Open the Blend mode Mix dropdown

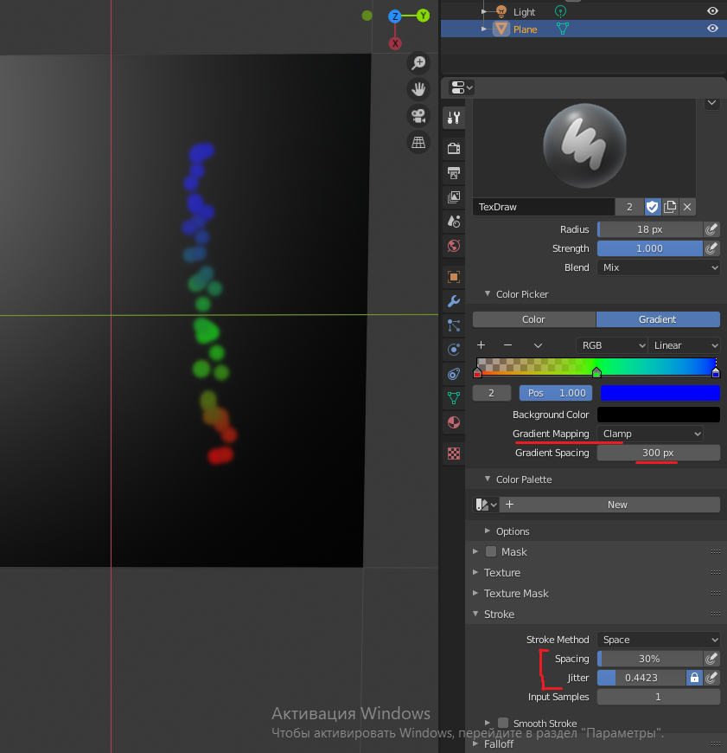pos(659,267)
